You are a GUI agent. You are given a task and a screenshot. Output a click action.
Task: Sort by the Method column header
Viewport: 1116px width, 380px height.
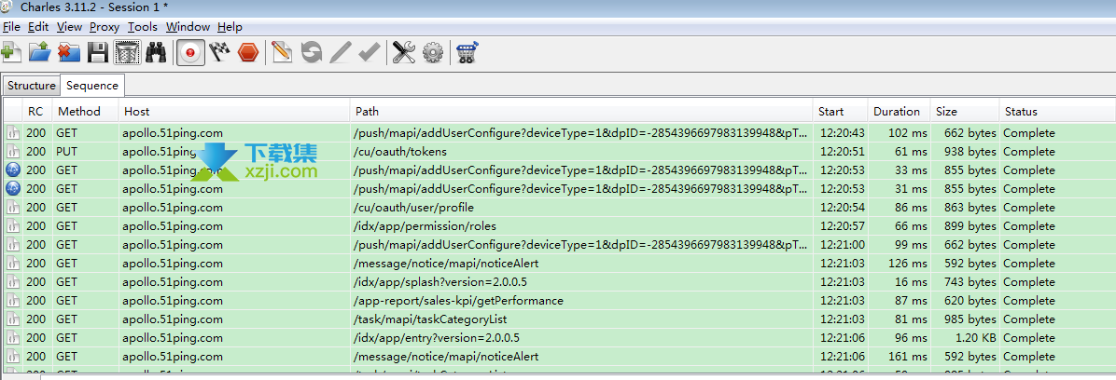pyautogui.click(x=86, y=112)
